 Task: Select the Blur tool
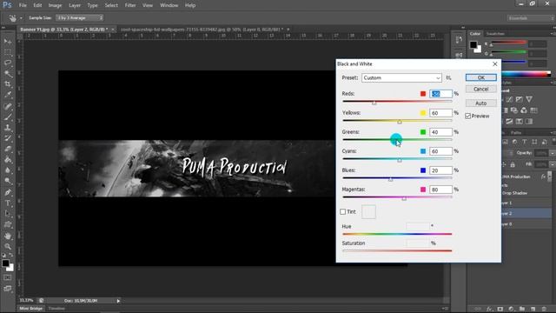[x=8, y=170]
